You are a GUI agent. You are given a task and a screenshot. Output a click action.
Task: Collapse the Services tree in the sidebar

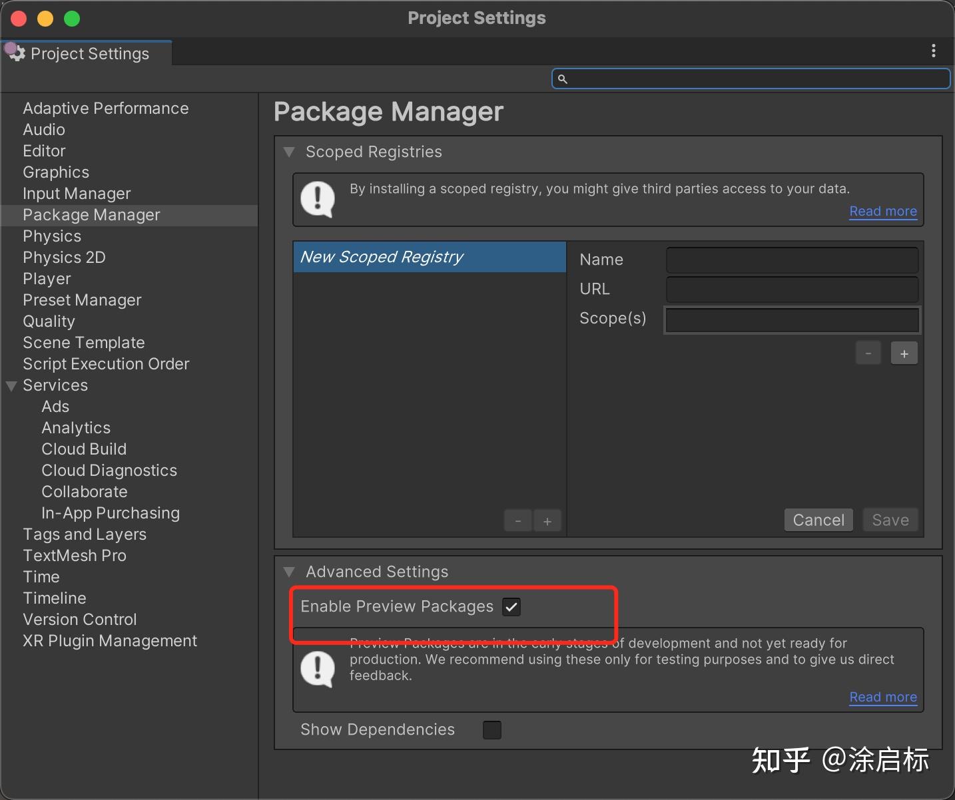pyautogui.click(x=10, y=385)
